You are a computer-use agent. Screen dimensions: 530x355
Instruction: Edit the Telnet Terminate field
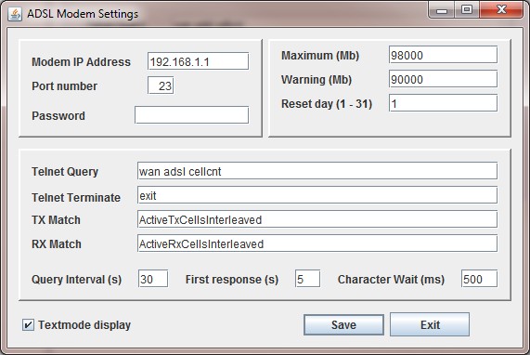pos(317,195)
